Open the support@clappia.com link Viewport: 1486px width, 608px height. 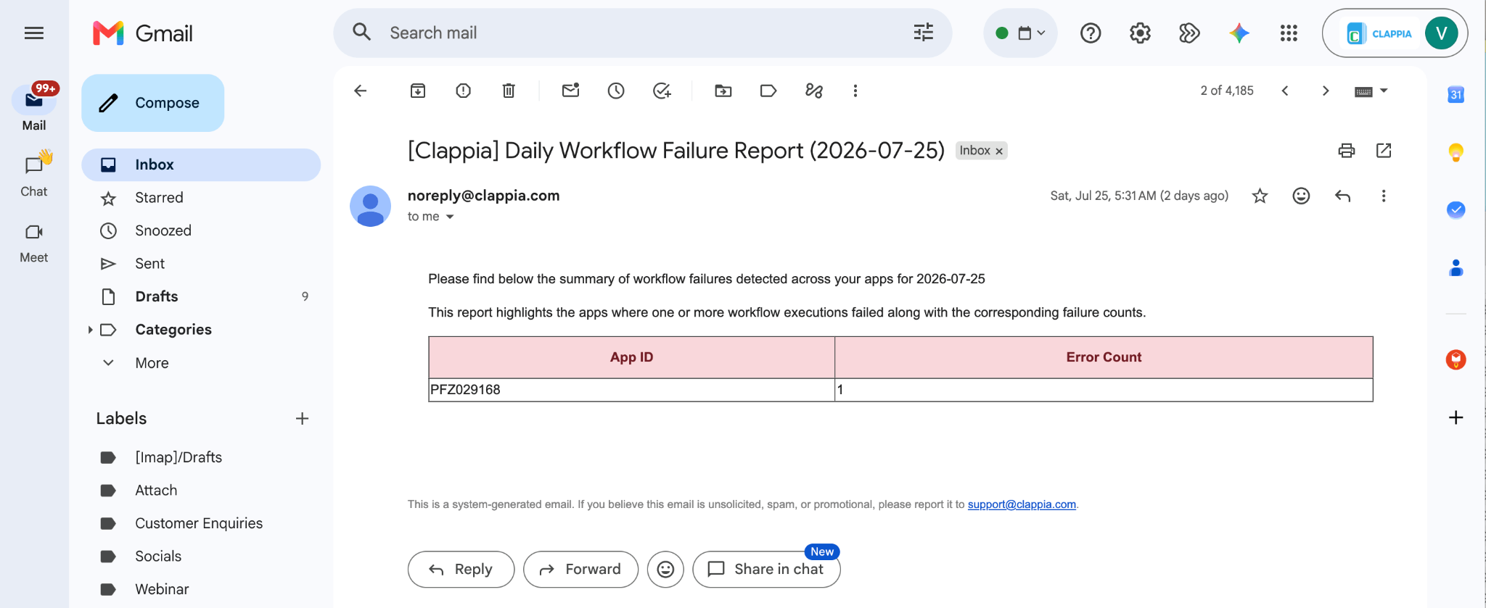click(x=1022, y=504)
